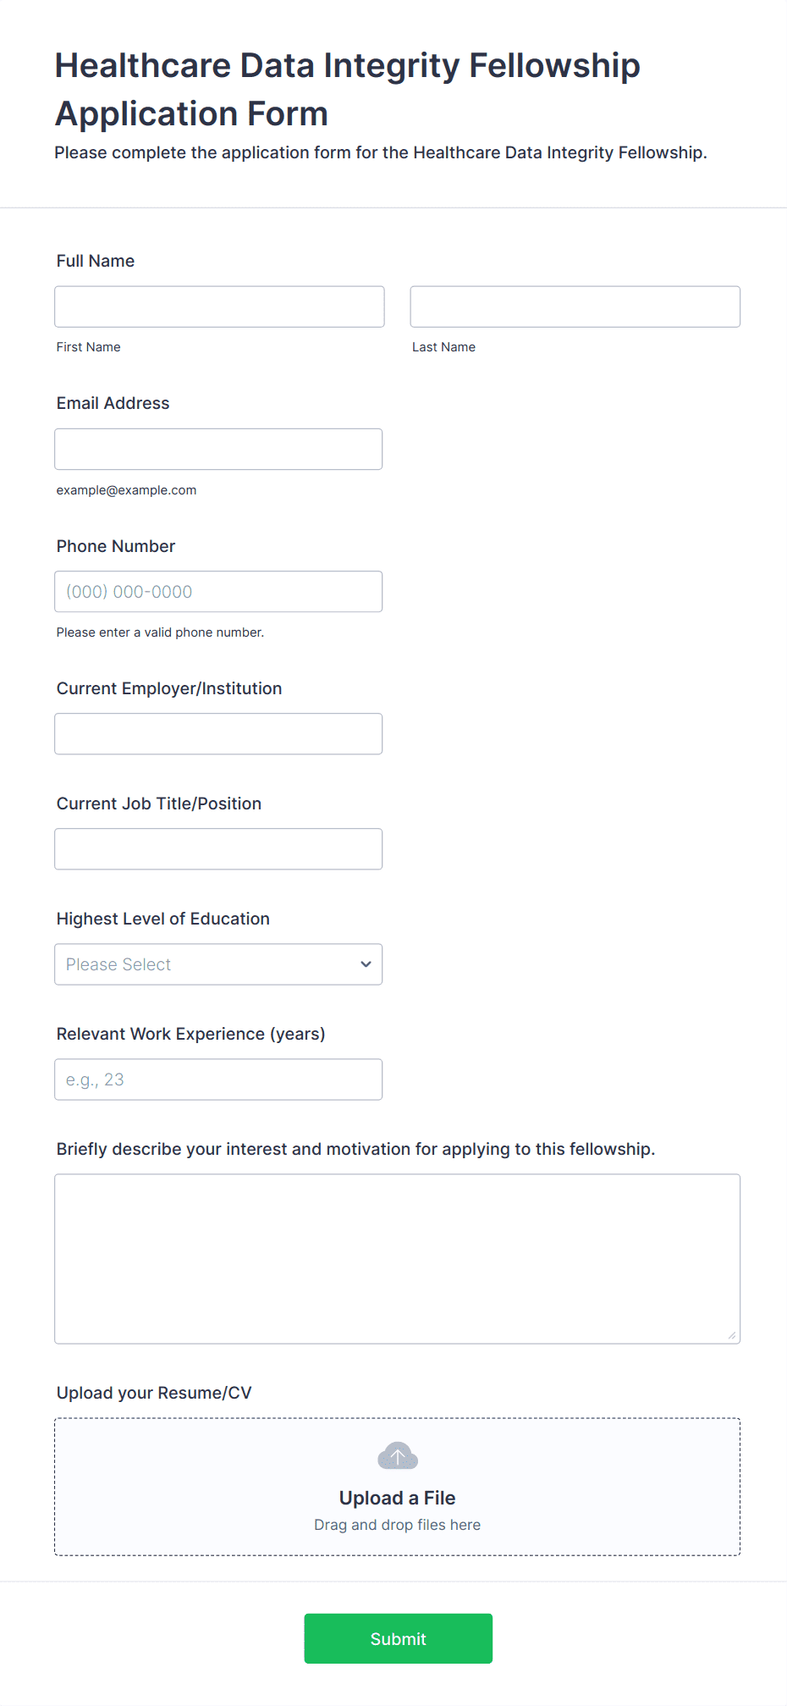Click the Upload your Resume/CV label

[154, 1393]
